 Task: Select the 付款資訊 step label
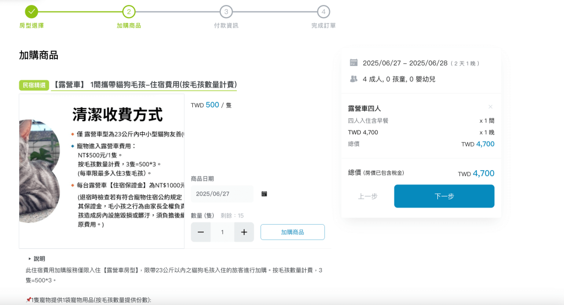pyautogui.click(x=226, y=25)
